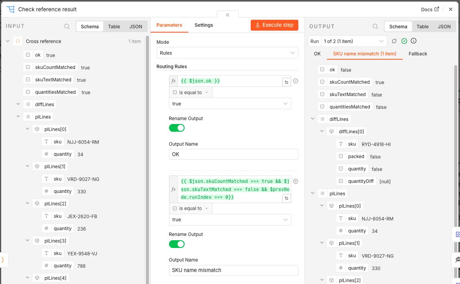Viewport: 460px width, 284px height.
Task: Select the OK output branch tab
Action: tap(317, 54)
